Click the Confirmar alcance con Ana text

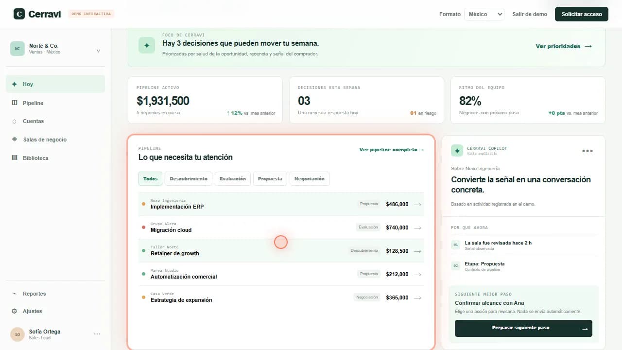coord(489,303)
